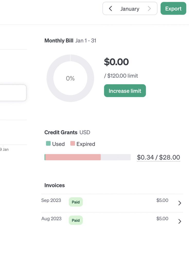Open the Aug 2023 invoice date
The width and height of the screenshot is (189, 263).
tap(51, 219)
